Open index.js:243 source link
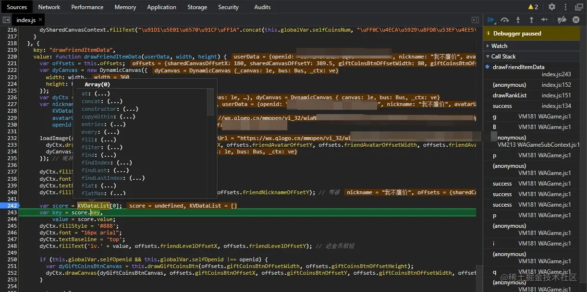The width and height of the screenshot is (587, 292). pyautogui.click(x=556, y=74)
